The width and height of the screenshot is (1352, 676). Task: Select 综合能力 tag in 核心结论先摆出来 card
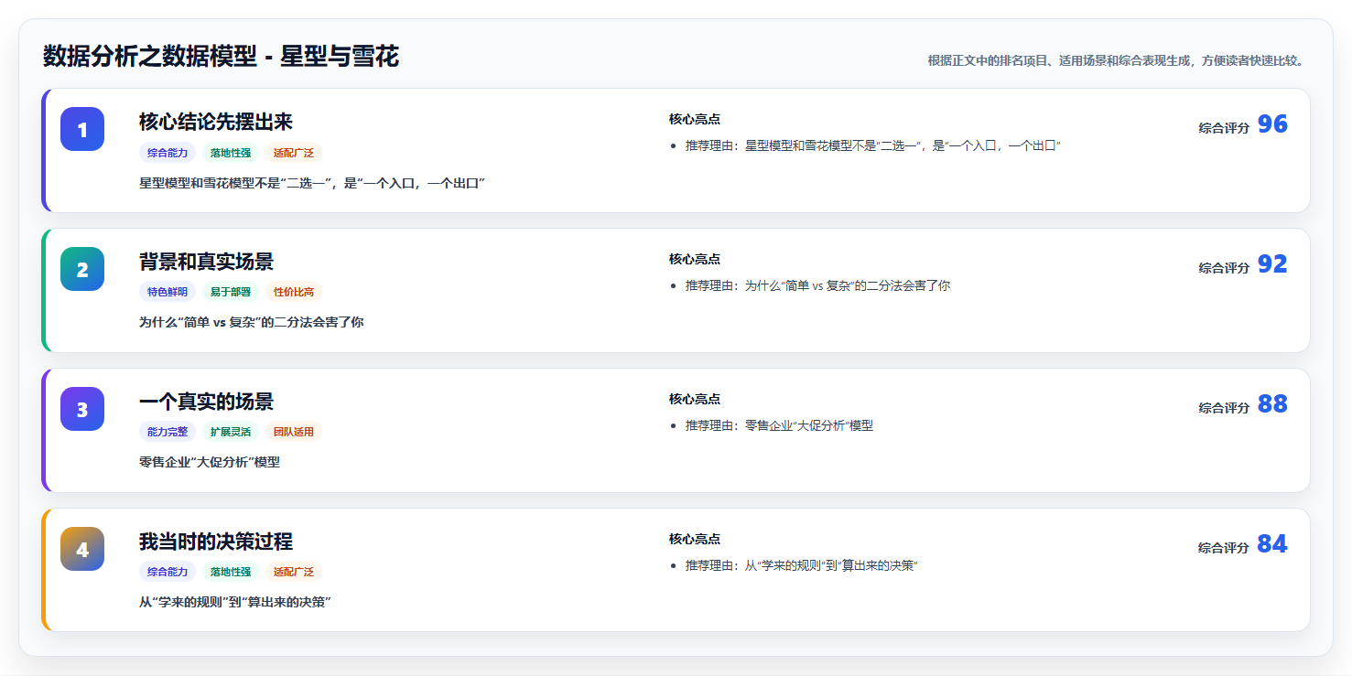click(x=168, y=153)
